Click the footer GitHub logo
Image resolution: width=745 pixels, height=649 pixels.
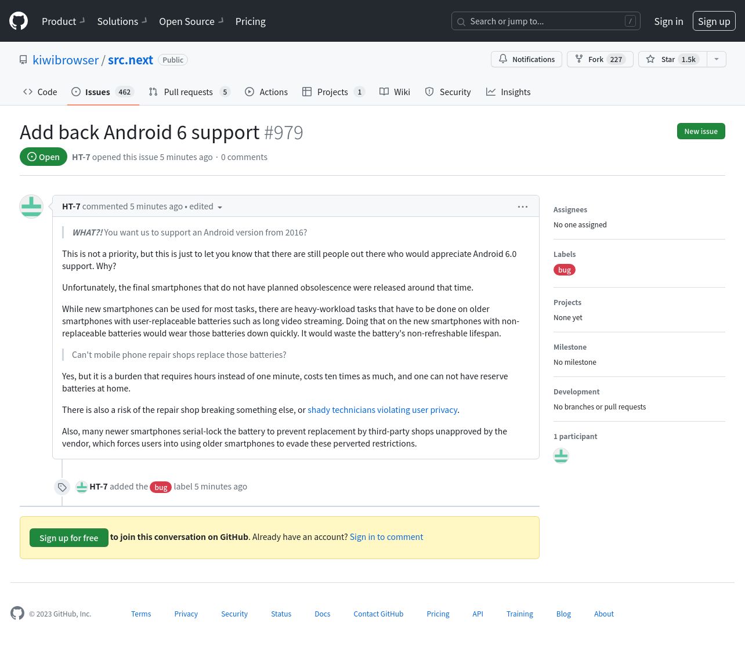point(17,613)
